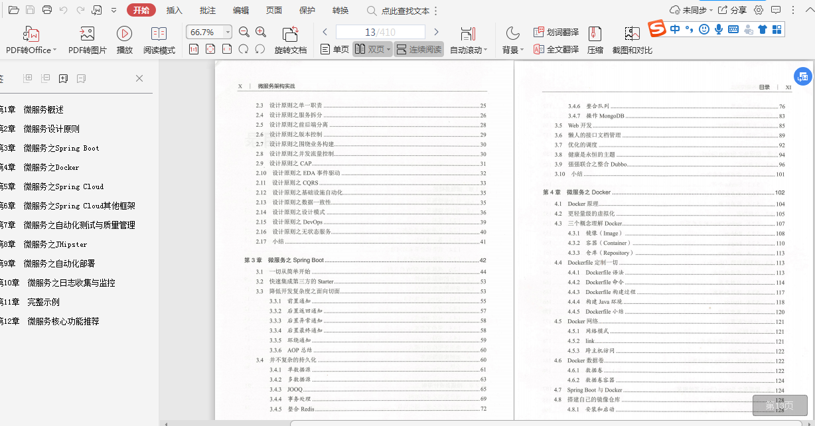Open the 66.7% zoom level dropdown
Image resolution: width=815 pixels, height=426 pixels.
click(228, 32)
